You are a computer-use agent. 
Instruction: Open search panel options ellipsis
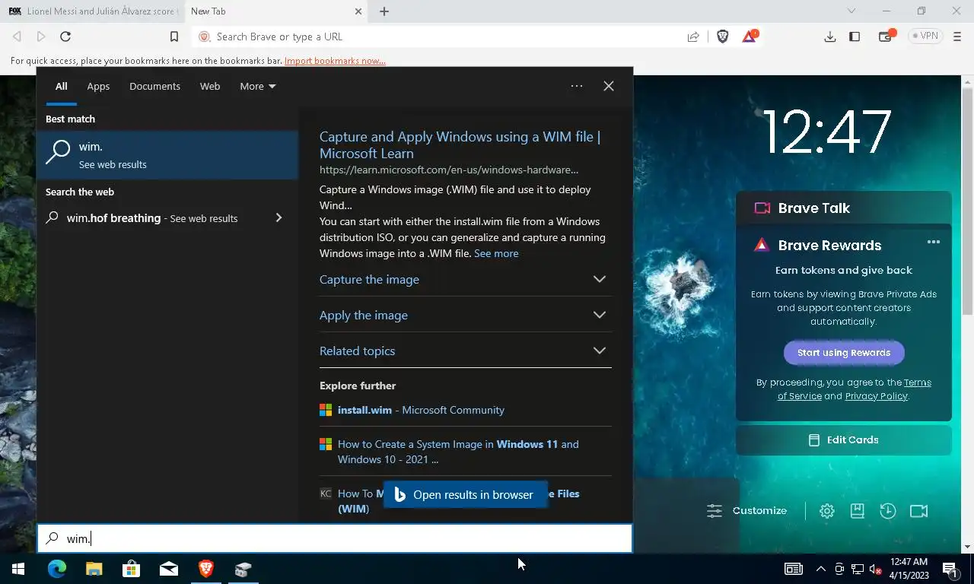coord(577,86)
